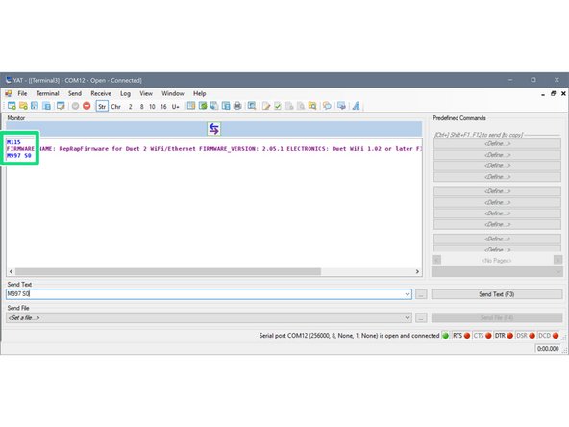Click the greyed start/open port icon

click(75, 106)
